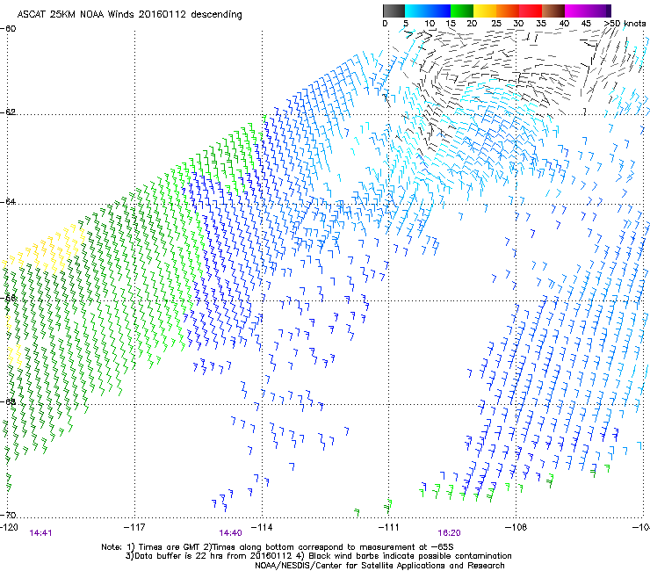Click the '-64' latitude label
This screenshot has width=650, height=571.
(x=9, y=202)
